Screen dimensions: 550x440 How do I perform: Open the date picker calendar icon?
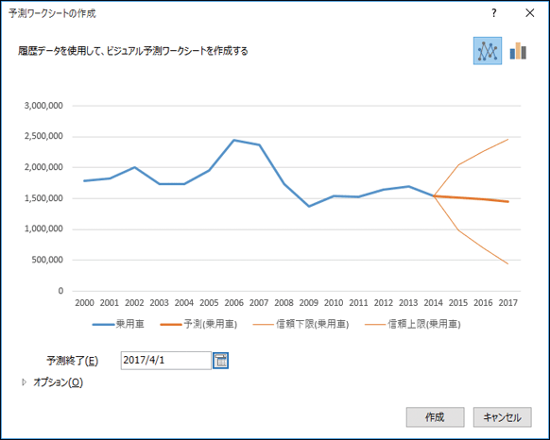[x=220, y=361]
